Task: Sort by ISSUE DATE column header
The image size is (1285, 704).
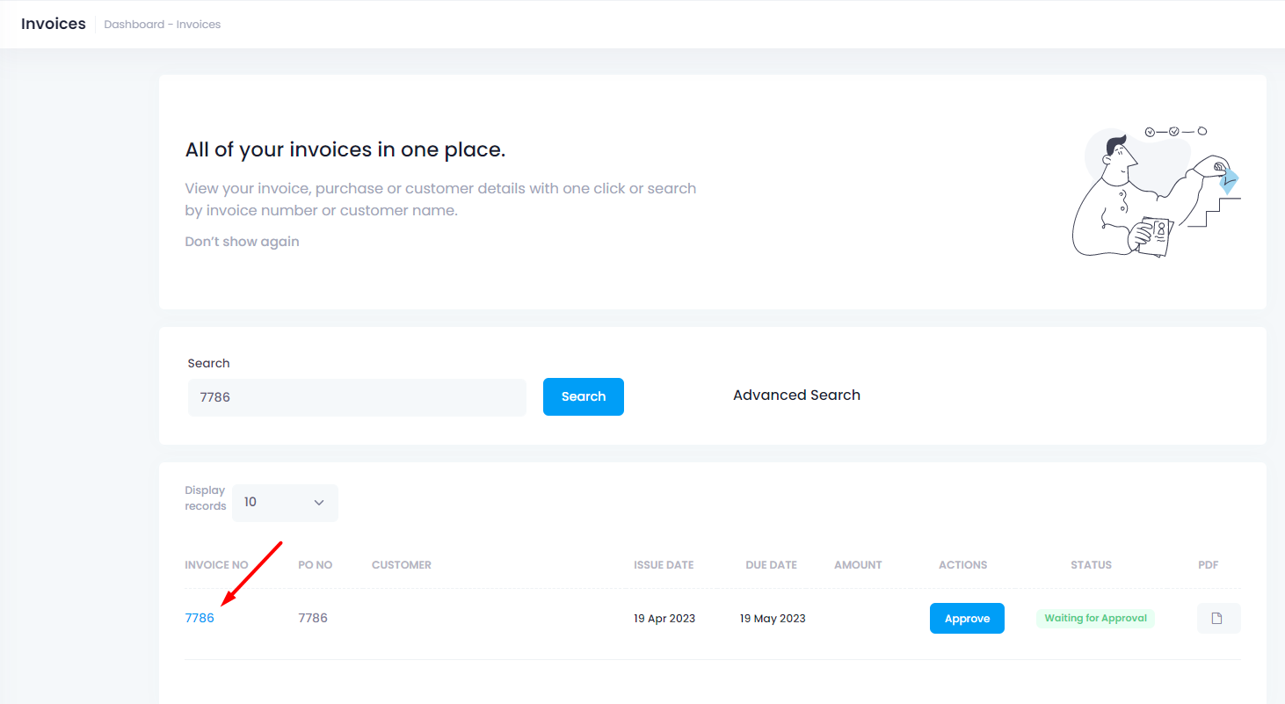Action: point(664,565)
